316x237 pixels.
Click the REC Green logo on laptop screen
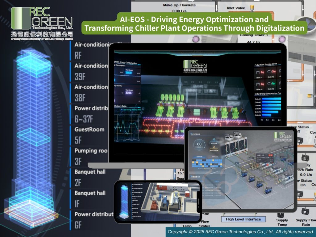pyautogui.click(x=195, y=66)
